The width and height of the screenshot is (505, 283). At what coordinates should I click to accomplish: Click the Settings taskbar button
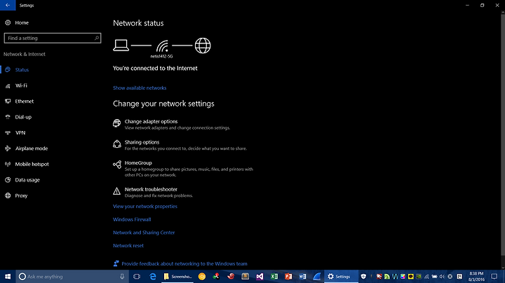click(341, 277)
